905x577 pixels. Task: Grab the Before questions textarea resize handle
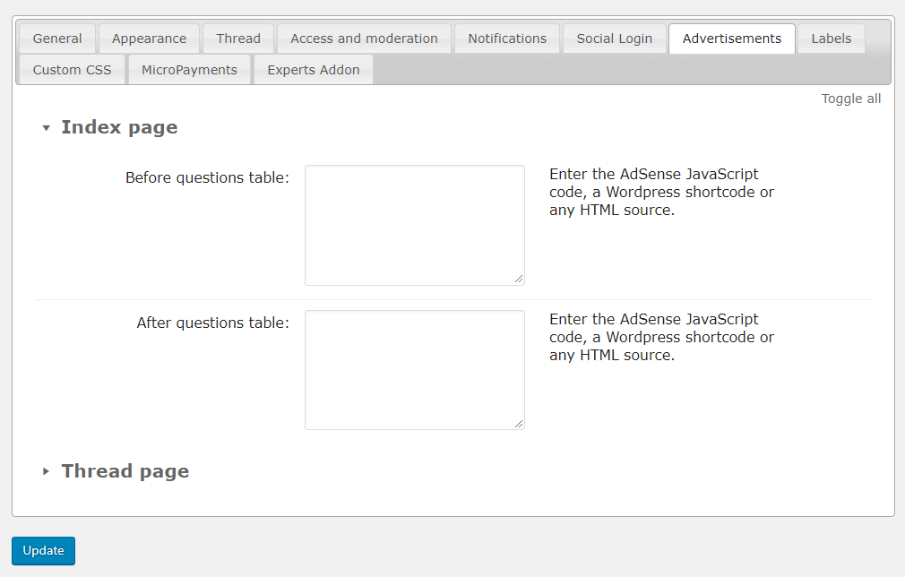519,280
